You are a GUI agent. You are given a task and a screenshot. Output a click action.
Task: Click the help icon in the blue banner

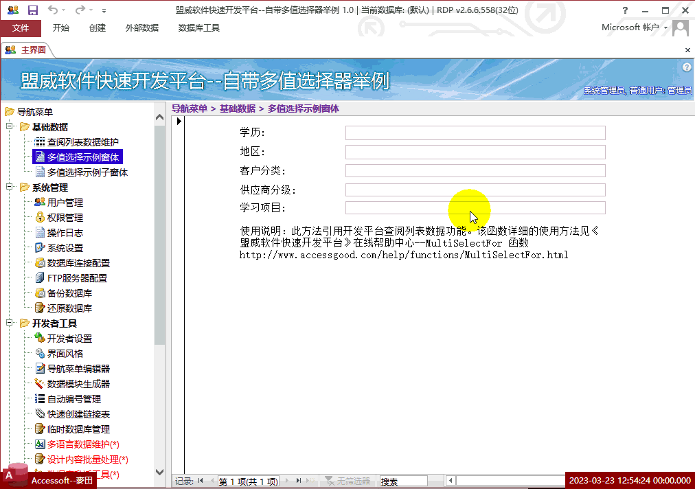coord(687,67)
